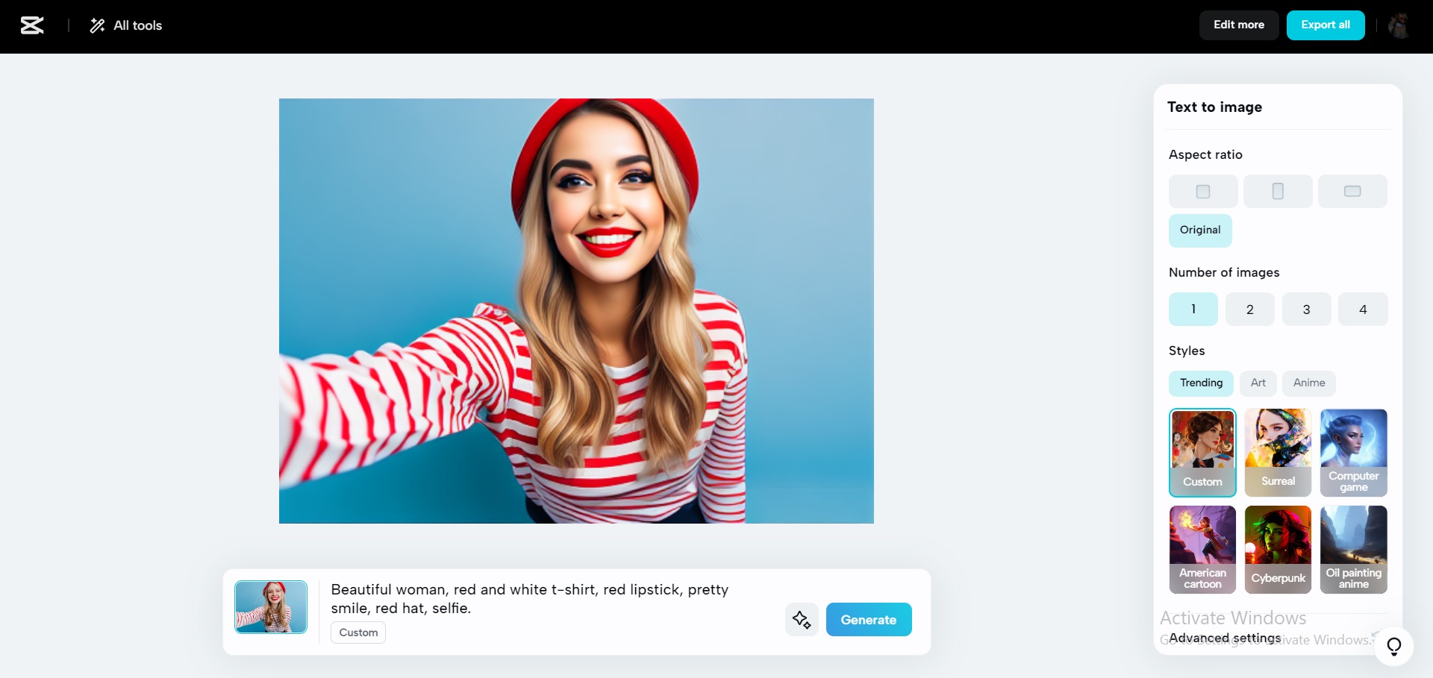The width and height of the screenshot is (1433, 678).
Task: Click the Edit more button
Action: (x=1239, y=25)
